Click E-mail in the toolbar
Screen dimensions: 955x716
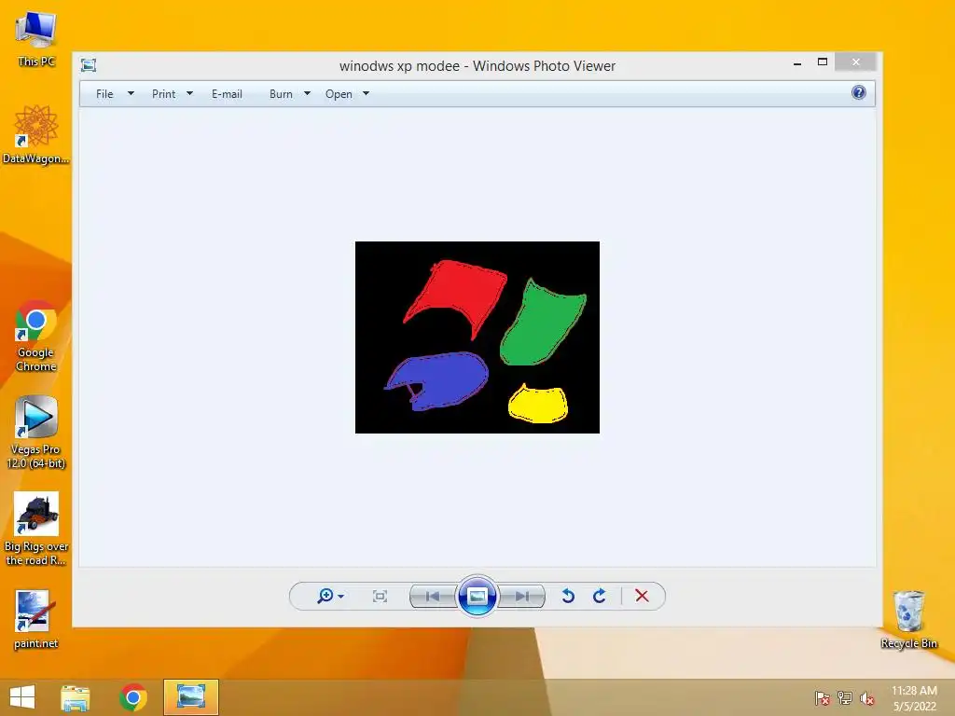coord(227,94)
